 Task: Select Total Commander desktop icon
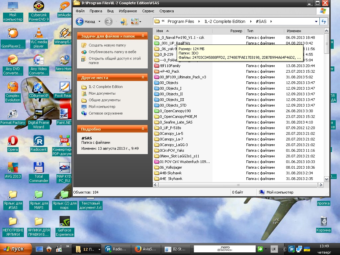pos(39,172)
